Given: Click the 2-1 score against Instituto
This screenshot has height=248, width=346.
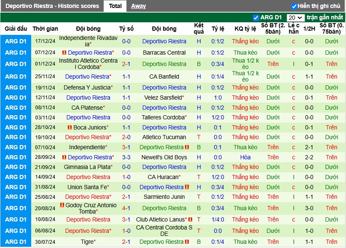Looking at the screenshot, I should 126,64.
